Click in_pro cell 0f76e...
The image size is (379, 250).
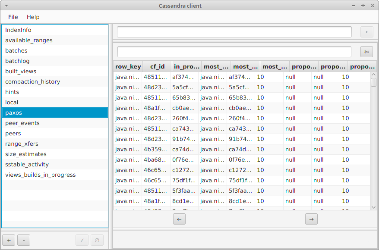click(x=184, y=160)
